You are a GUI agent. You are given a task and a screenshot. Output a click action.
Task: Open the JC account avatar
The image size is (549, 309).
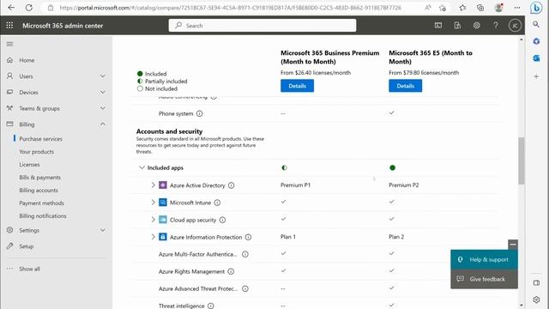[515, 26]
